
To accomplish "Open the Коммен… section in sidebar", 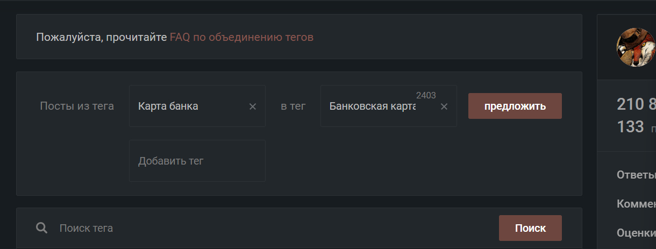I will click(636, 204).
